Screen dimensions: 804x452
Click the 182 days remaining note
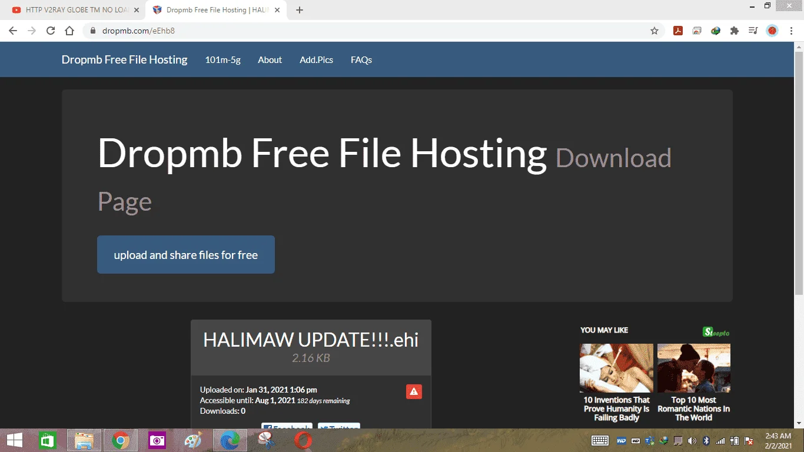pyautogui.click(x=324, y=401)
